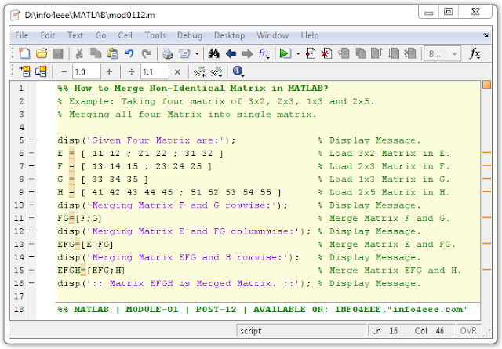Evaluate current cell icon
Image resolution: width=502 pixels, height=349 pixels.
24,71
